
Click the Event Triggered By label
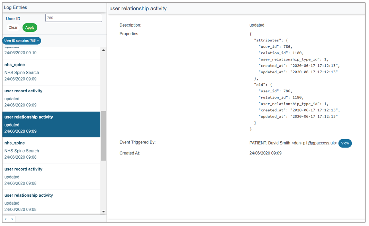click(x=137, y=142)
